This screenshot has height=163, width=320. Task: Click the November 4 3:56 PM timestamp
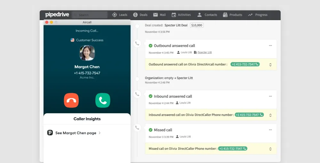(x=157, y=32)
